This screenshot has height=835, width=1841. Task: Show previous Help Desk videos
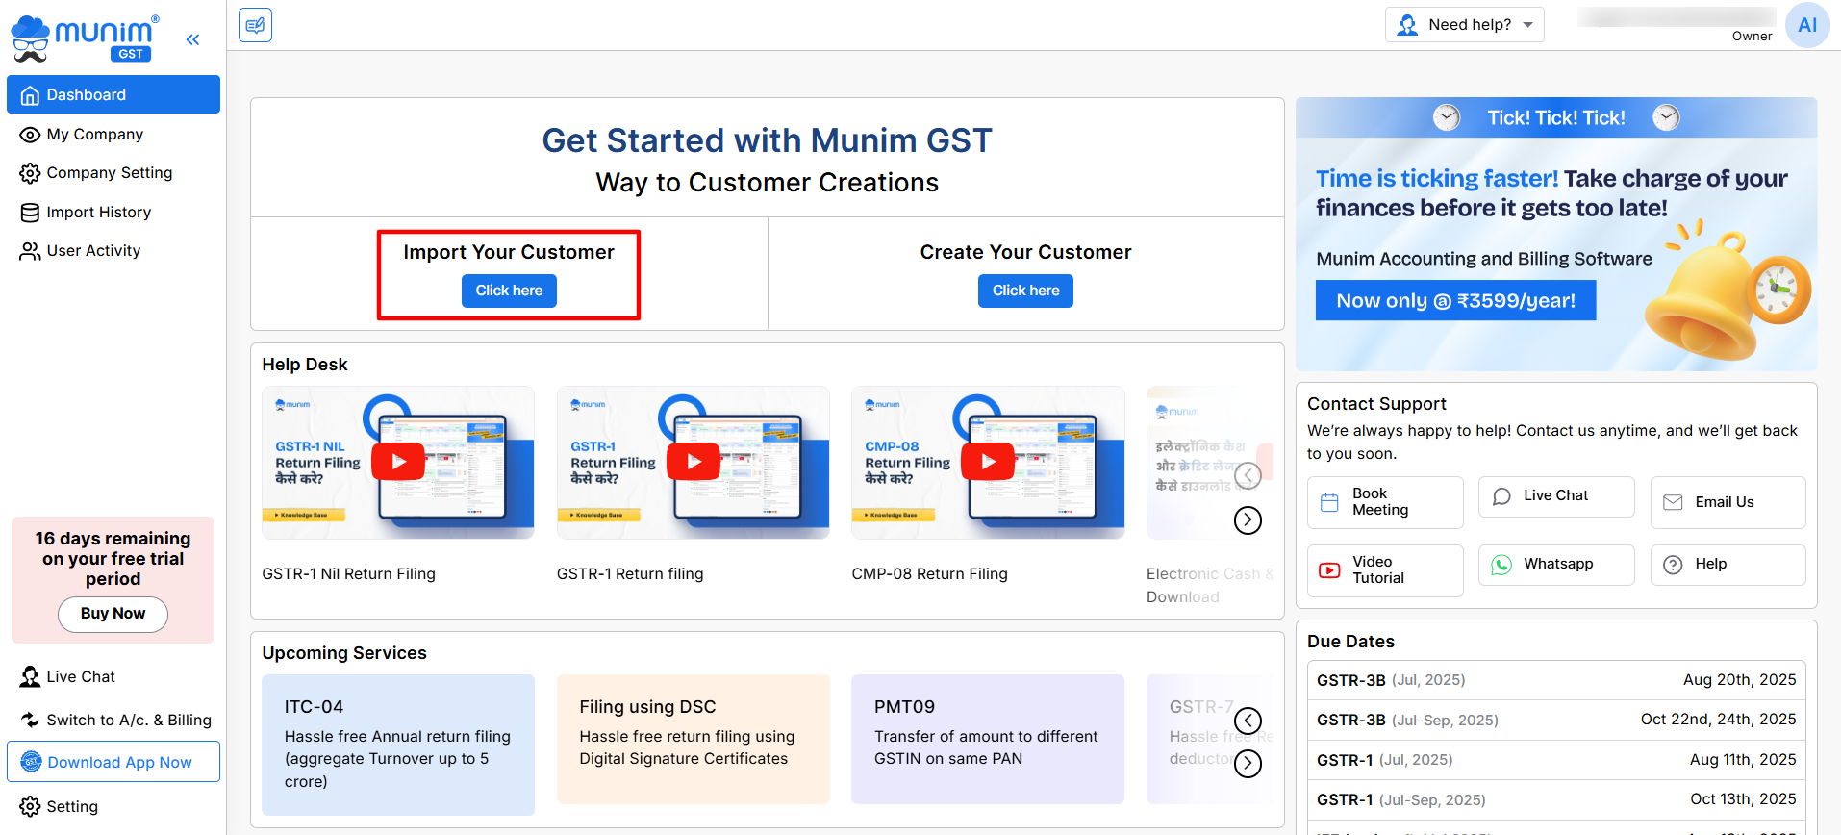click(1248, 475)
